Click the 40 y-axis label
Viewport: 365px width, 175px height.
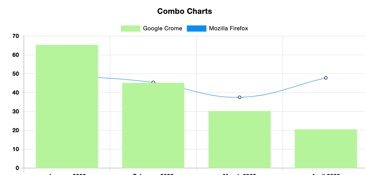16,93
